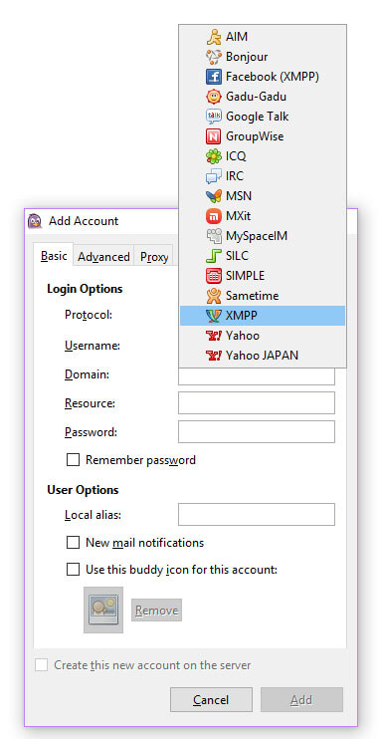Click the Add button
This screenshot has height=739, width=378.
click(301, 700)
